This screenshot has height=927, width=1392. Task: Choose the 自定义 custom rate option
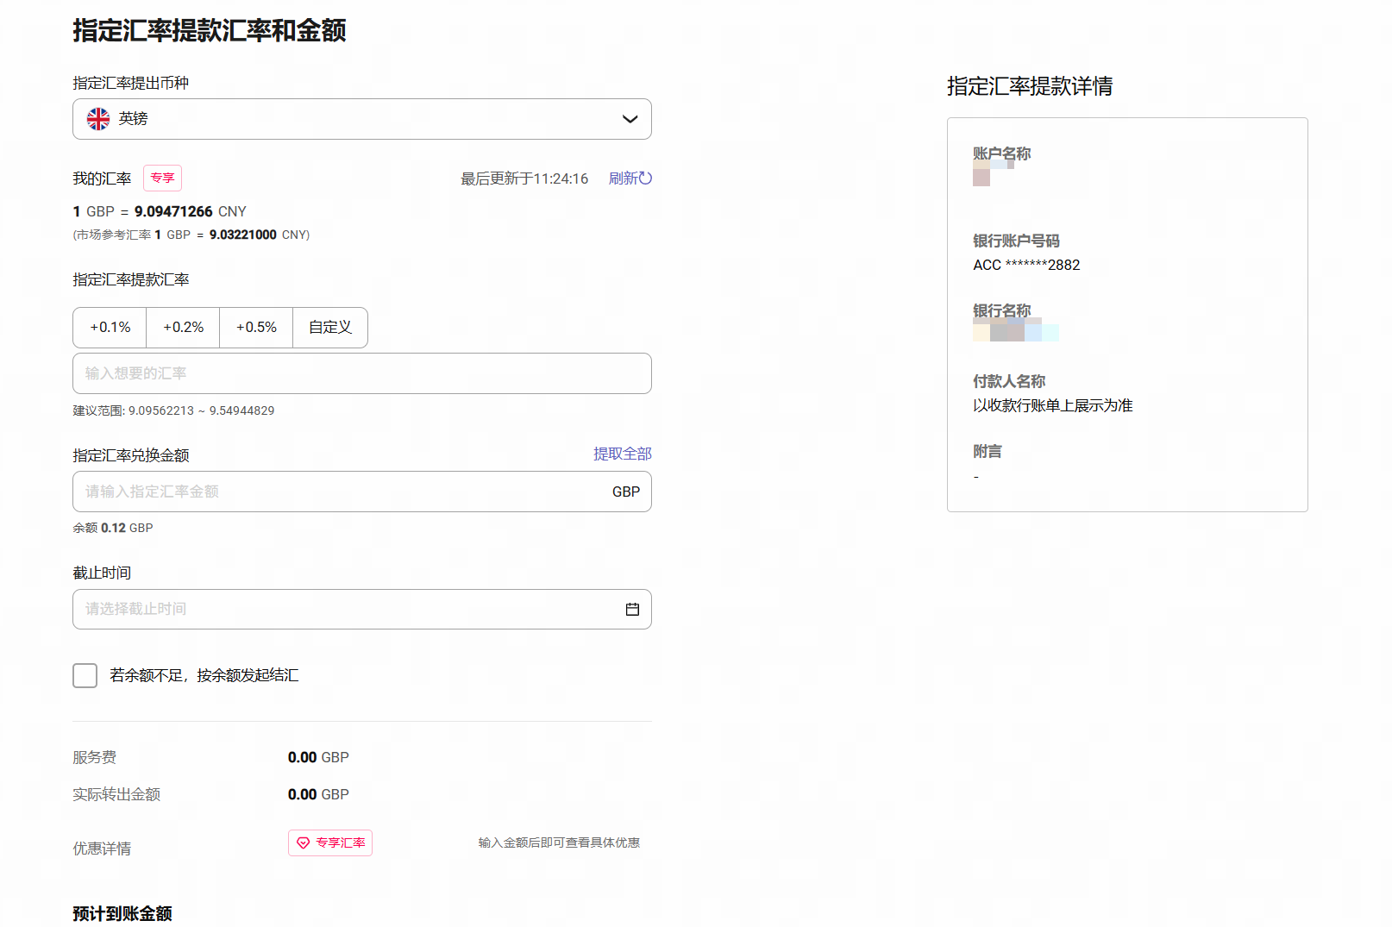[330, 328]
